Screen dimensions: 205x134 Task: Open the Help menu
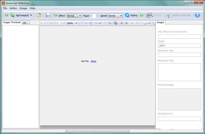(32, 8)
